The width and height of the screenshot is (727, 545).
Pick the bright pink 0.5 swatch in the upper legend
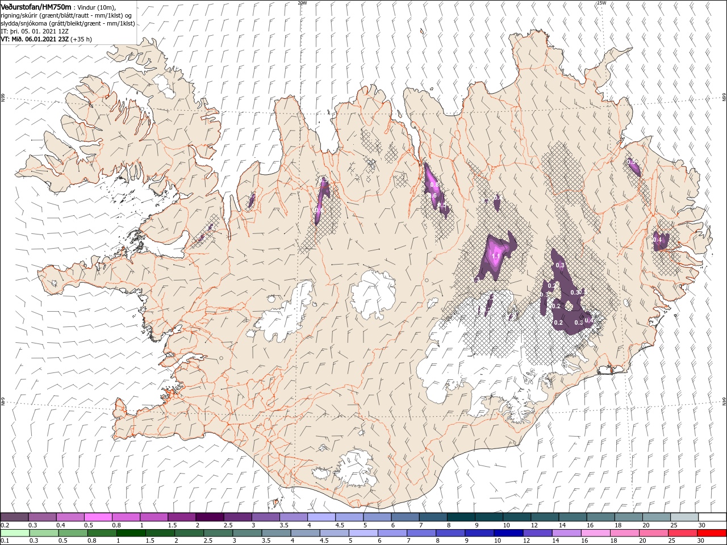pos(98,517)
